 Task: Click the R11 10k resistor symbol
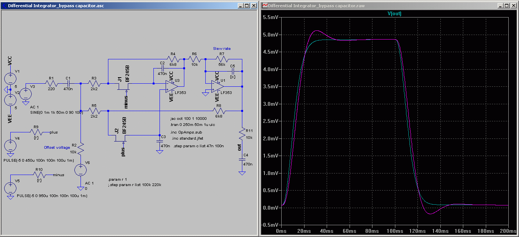point(242,134)
